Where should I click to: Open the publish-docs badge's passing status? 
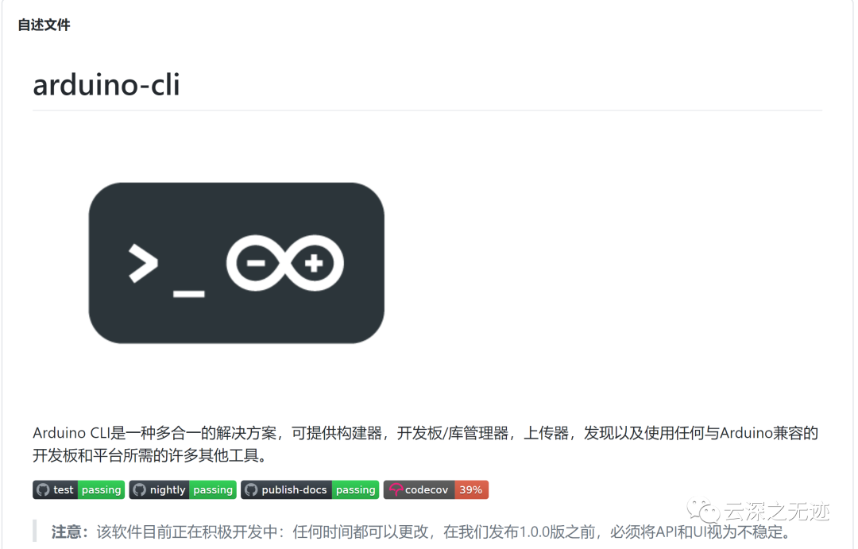coord(356,490)
